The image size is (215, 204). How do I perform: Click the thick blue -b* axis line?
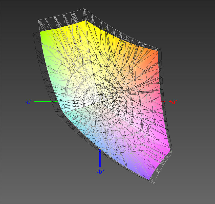coord(100,158)
